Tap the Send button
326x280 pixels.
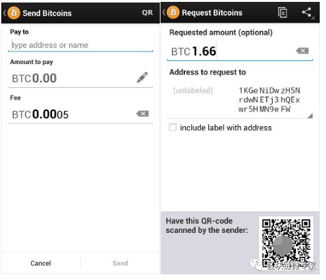pos(120,263)
